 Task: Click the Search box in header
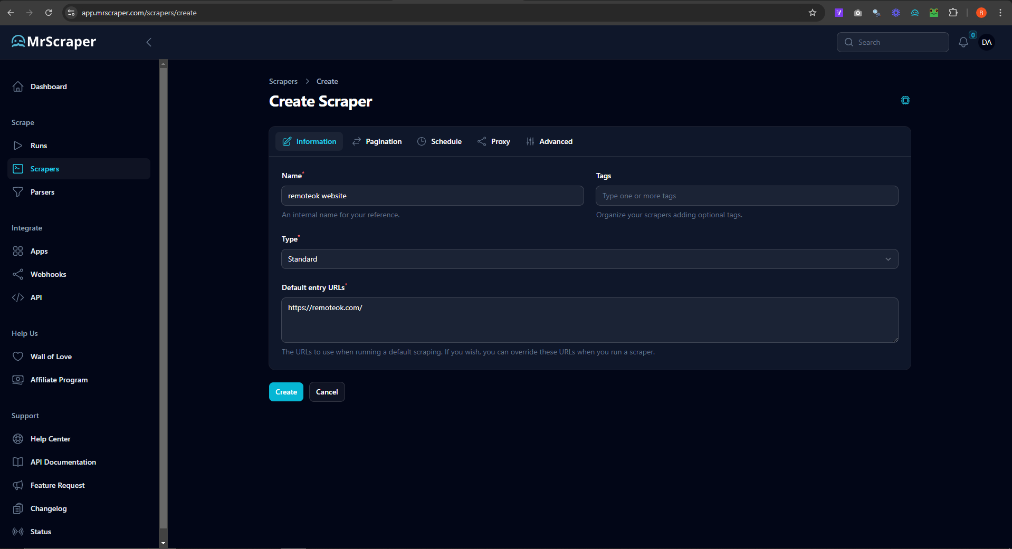coord(893,42)
